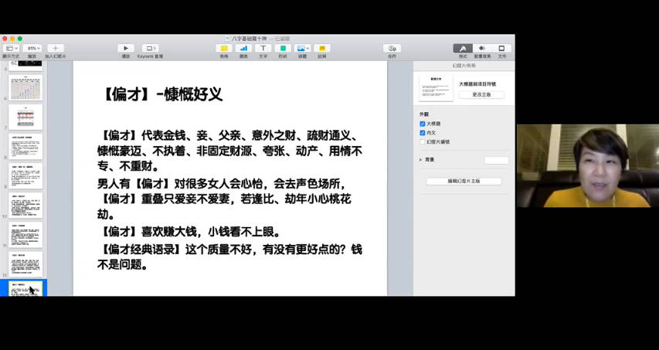Enable the 幻燈片編號 (slide number) checkbox
Screen dimensions: 659x350
coord(423,142)
